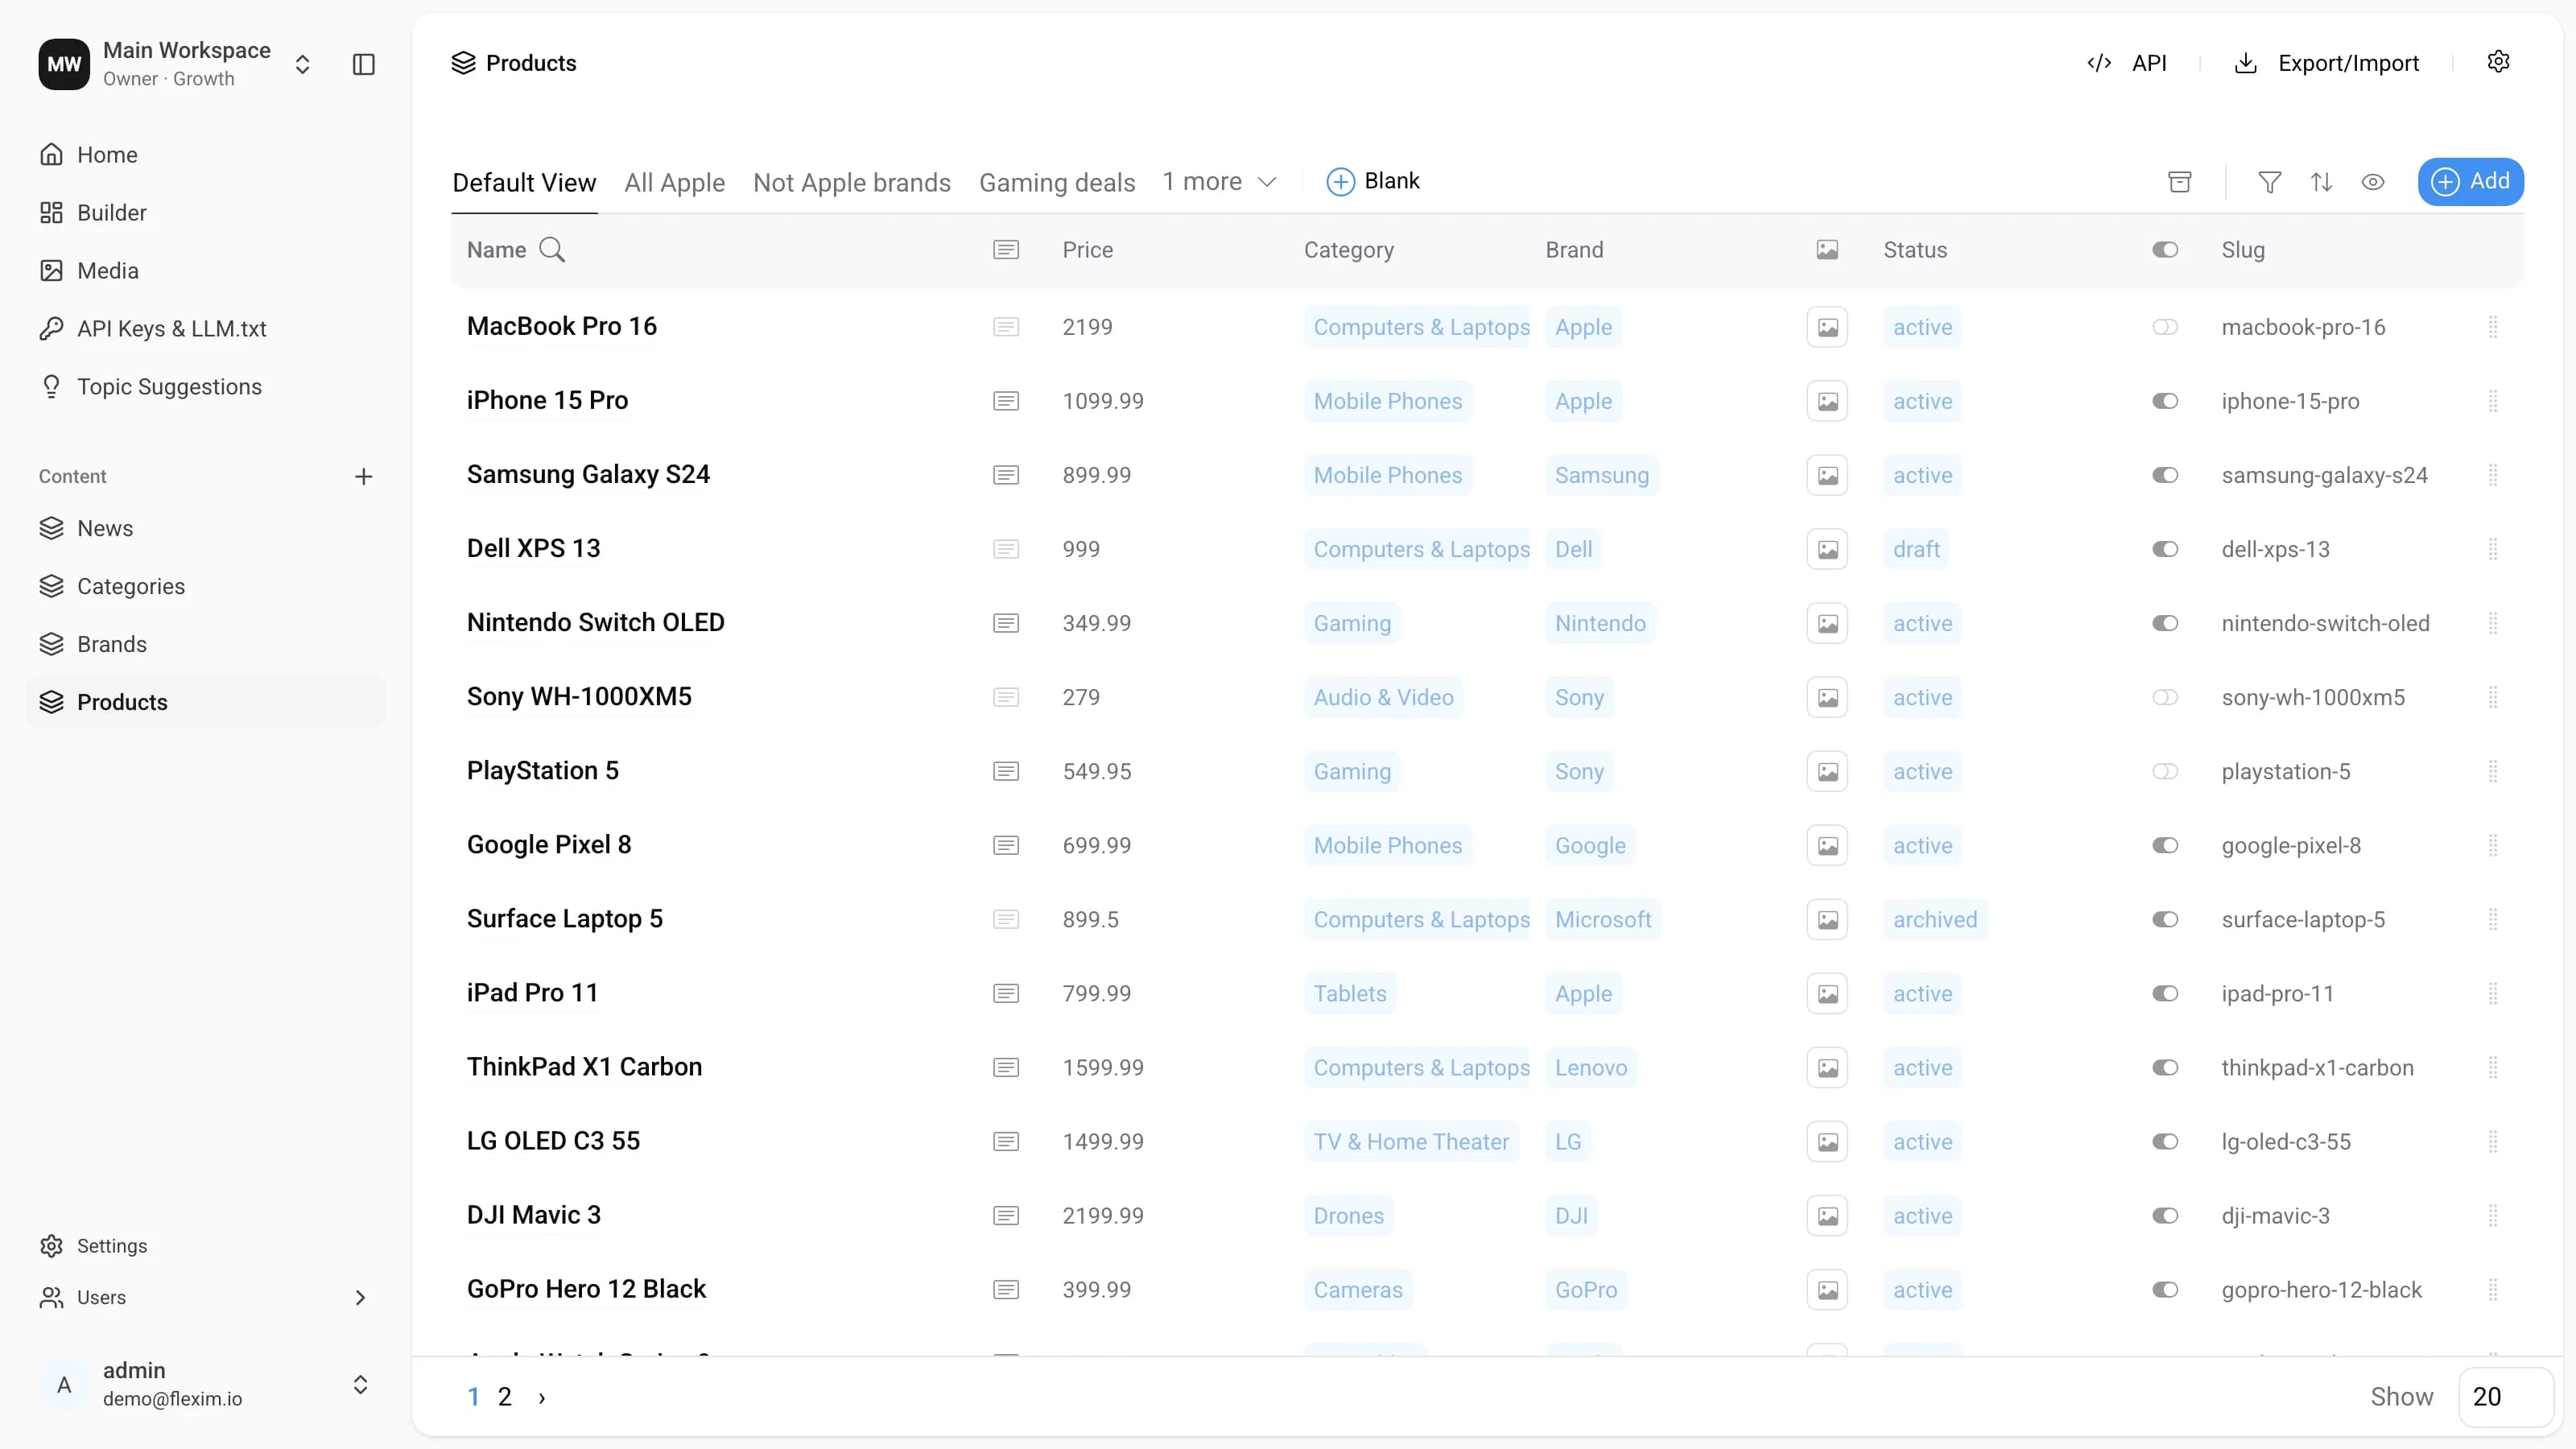This screenshot has width=2576, height=1449.
Task: Open Home in sidebar
Action: coord(107,154)
